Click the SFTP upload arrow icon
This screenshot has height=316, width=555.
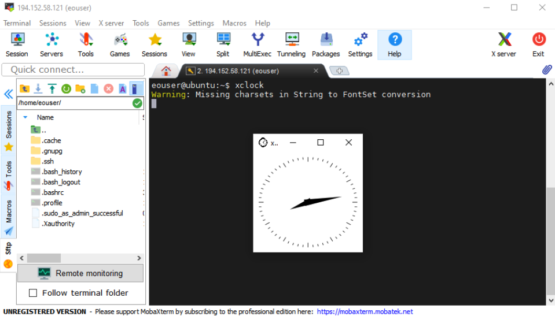click(x=52, y=88)
